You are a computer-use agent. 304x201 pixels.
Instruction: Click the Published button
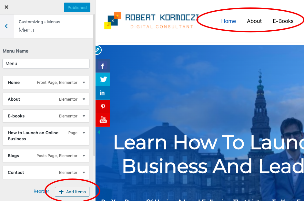77,7
